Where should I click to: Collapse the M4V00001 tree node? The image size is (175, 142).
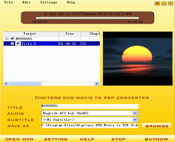[7, 39]
